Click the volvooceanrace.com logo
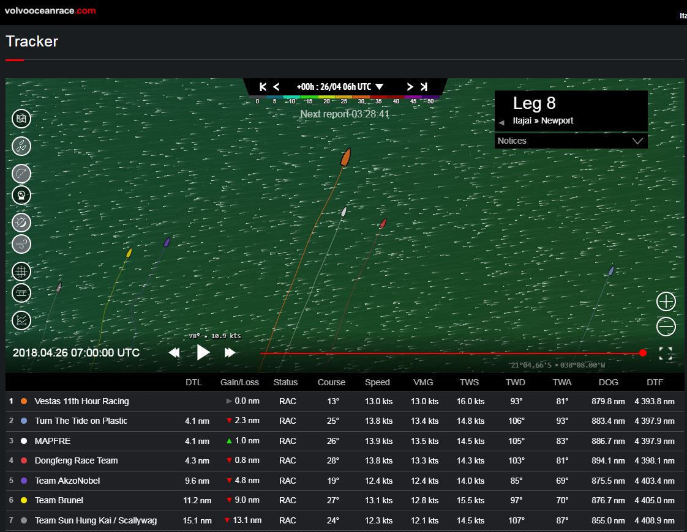The height and width of the screenshot is (532, 687). tap(50, 10)
